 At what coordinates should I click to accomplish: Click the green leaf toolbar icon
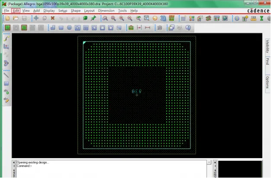point(85,18)
